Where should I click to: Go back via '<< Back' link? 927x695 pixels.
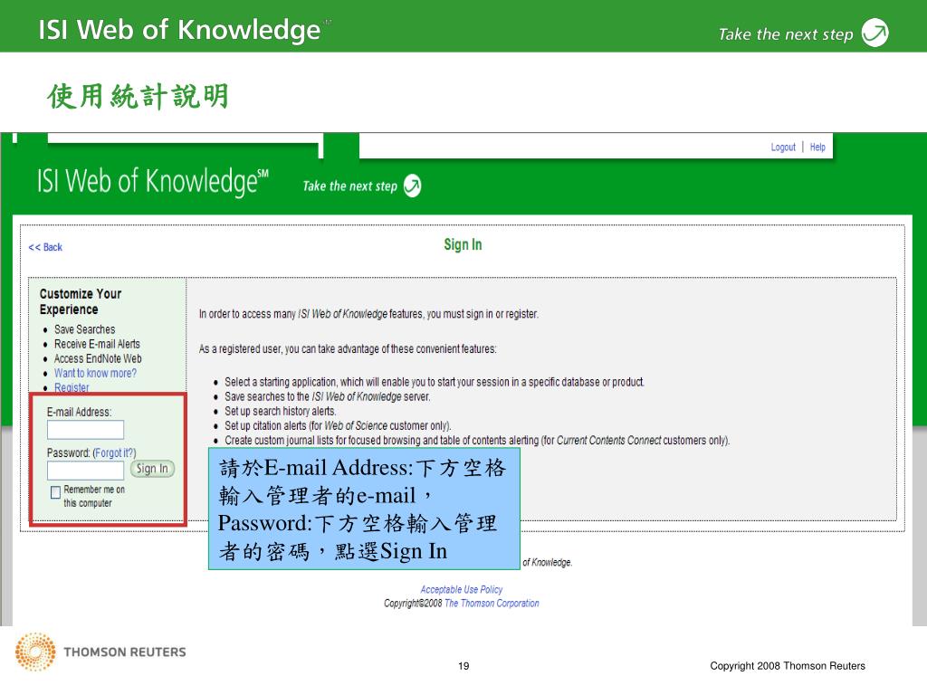point(45,247)
